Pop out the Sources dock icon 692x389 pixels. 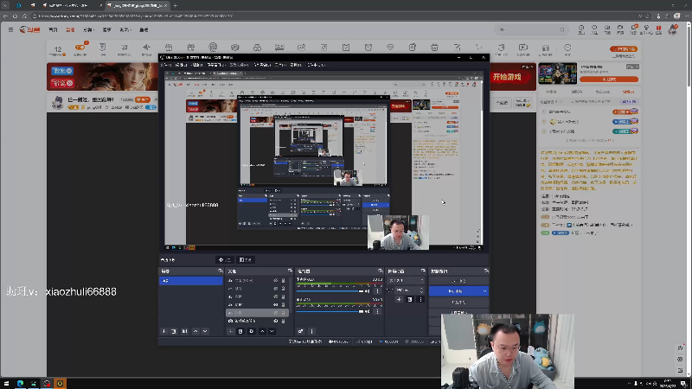point(290,271)
